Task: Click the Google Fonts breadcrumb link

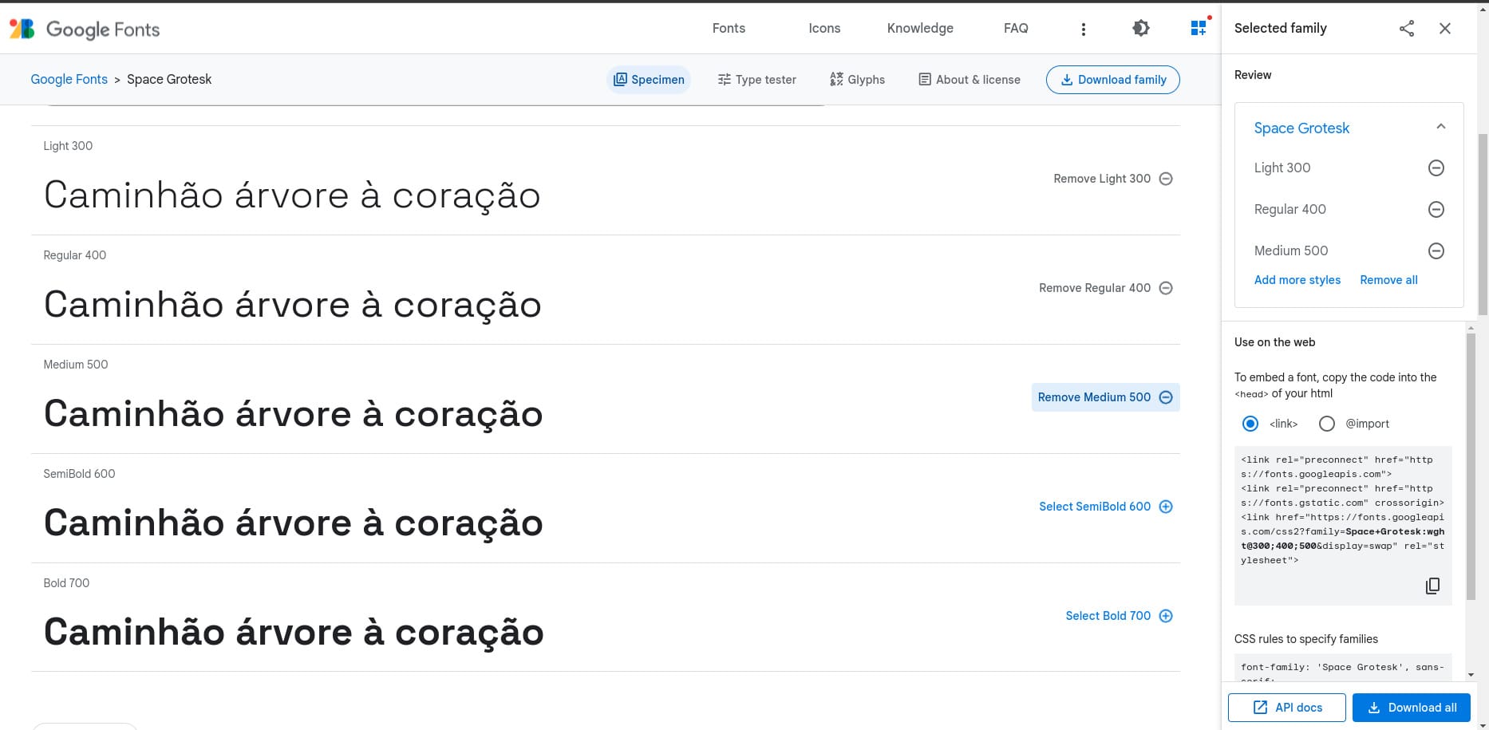Action: click(x=69, y=79)
